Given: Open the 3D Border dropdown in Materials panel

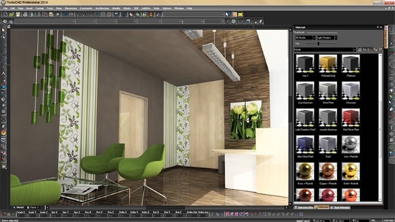Looking at the screenshot, I should (305, 38).
